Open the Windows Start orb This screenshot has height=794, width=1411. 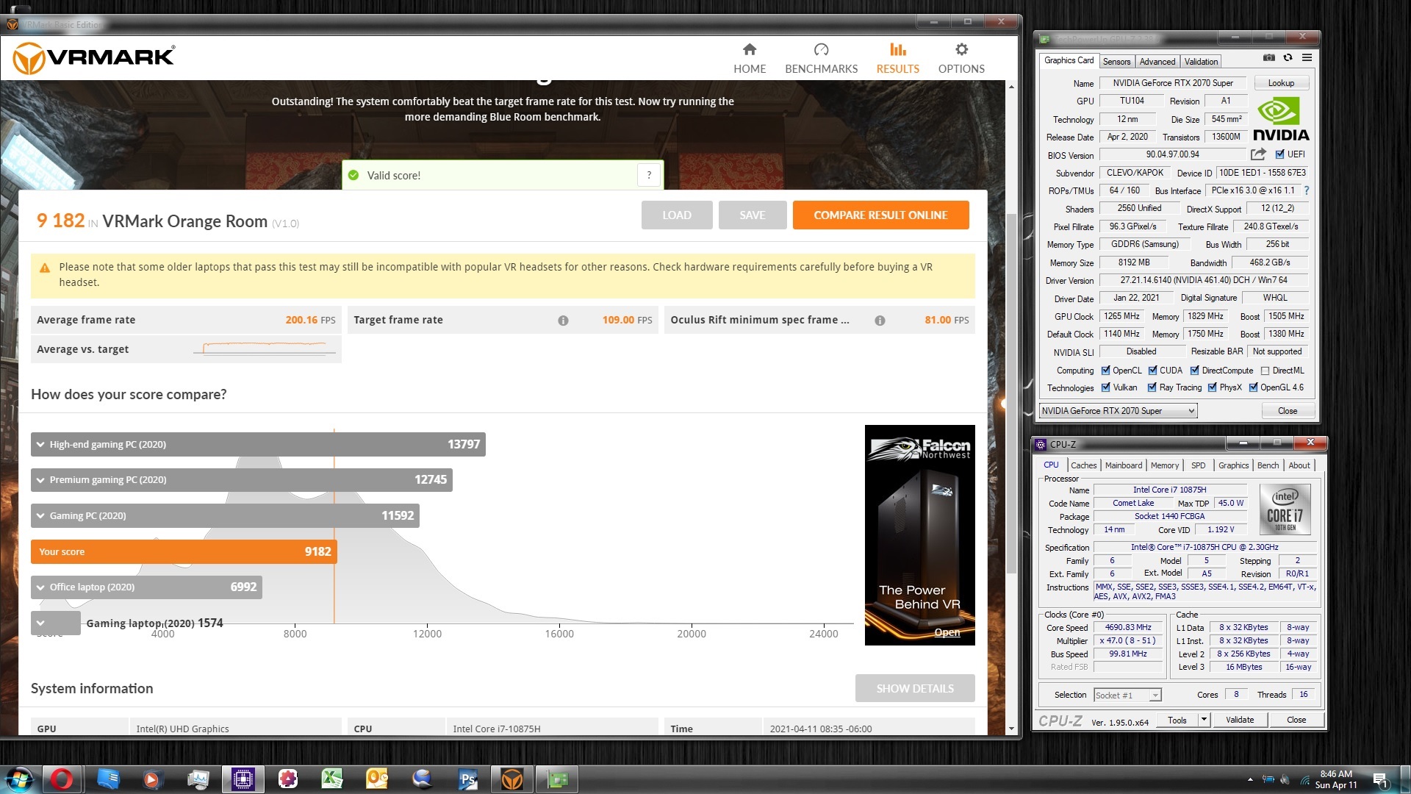20,779
